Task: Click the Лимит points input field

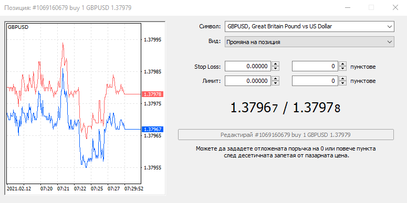Action: pos(315,81)
